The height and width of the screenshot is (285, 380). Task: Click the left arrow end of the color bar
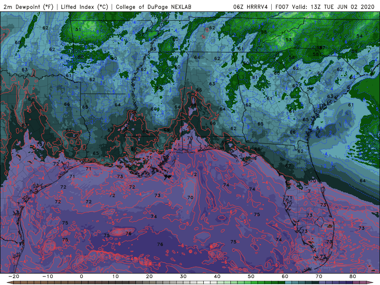[x=9, y=283]
